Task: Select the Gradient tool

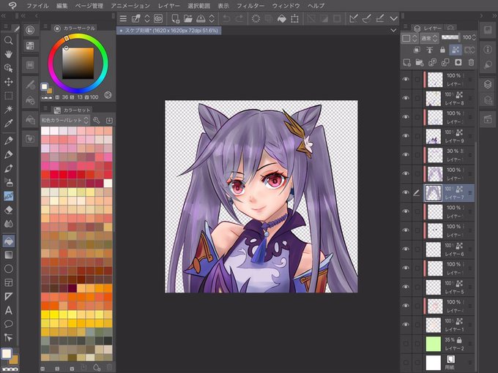Action: (x=9, y=255)
